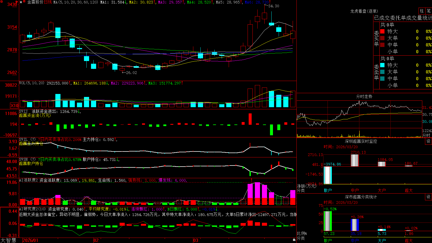This screenshot has height=243, width=432.
Task: Click 深圳超赢实时监控 panel title
Action: tap(361, 141)
